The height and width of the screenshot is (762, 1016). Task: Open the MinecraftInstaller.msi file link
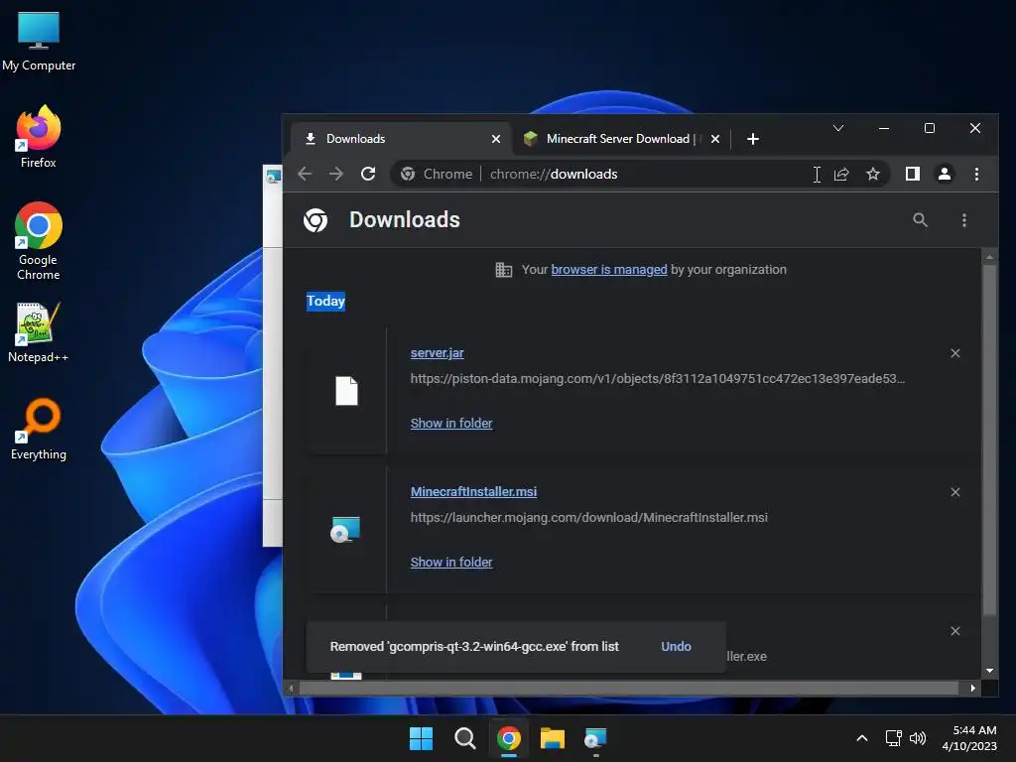pyautogui.click(x=473, y=492)
